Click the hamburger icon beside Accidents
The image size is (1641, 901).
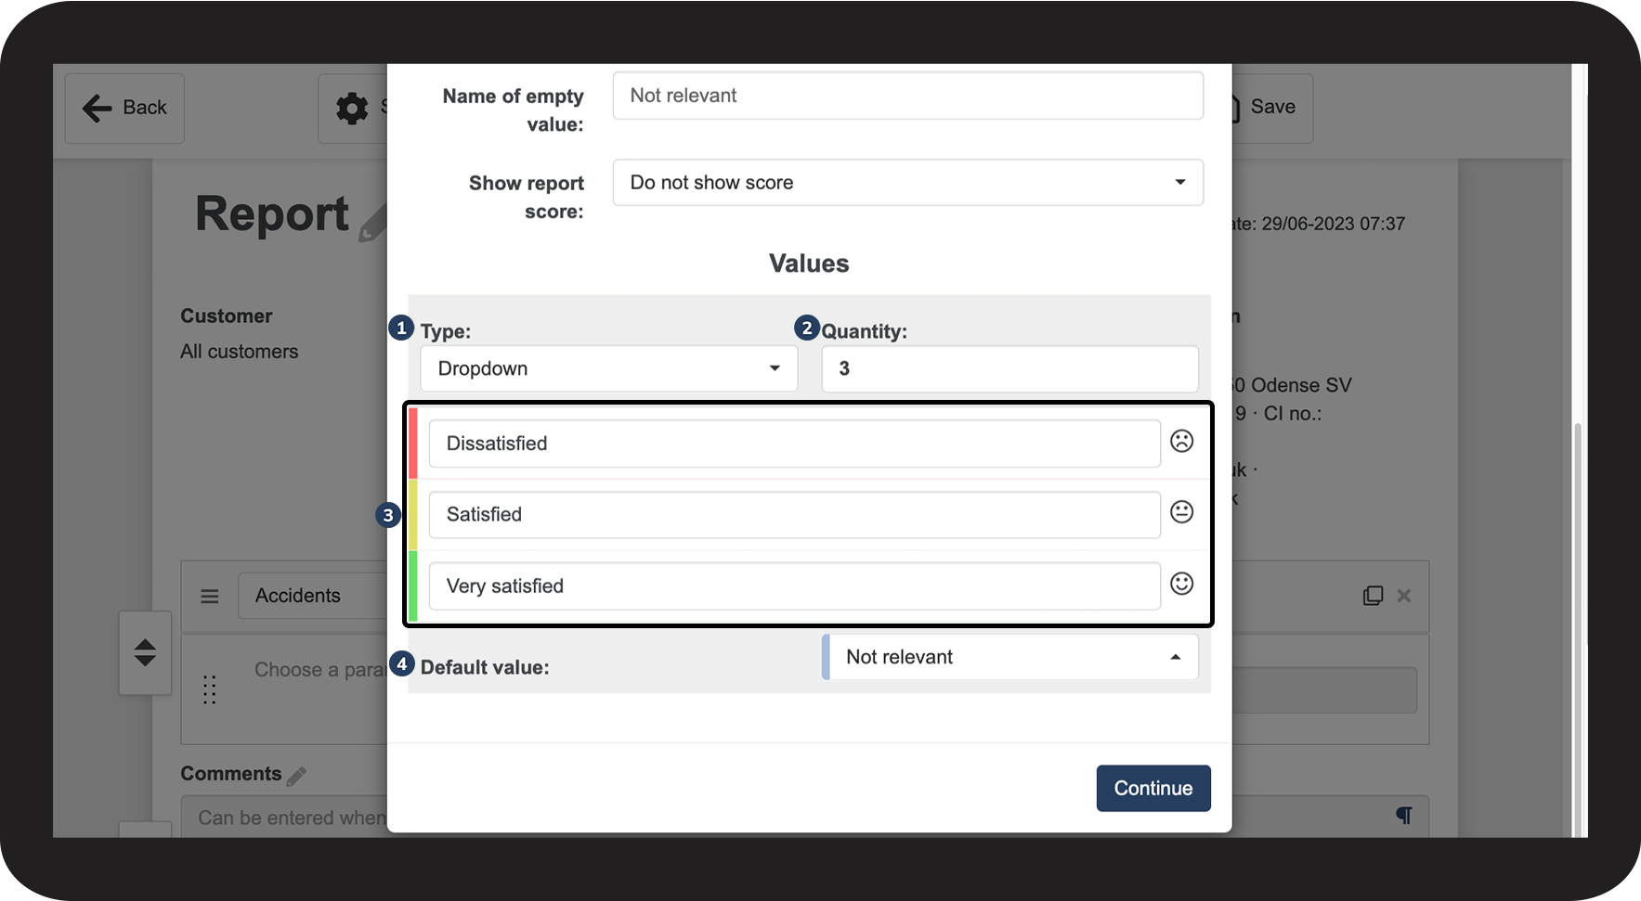click(210, 596)
